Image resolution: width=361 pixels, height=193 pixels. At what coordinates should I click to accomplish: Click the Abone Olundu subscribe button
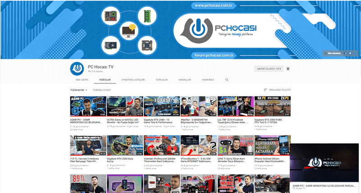268,69
